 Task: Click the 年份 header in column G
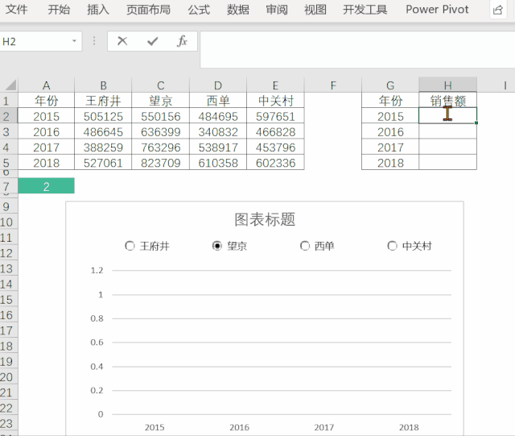click(x=390, y=101)
